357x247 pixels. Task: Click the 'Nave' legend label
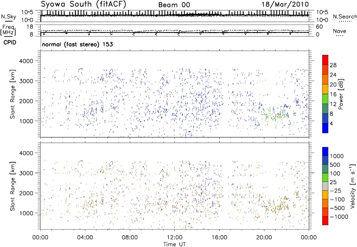[340, 31]
